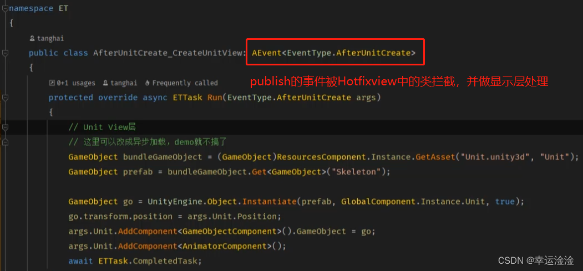Click the GlobalComponent identifier
583x271 pixels.
(378, 202)
